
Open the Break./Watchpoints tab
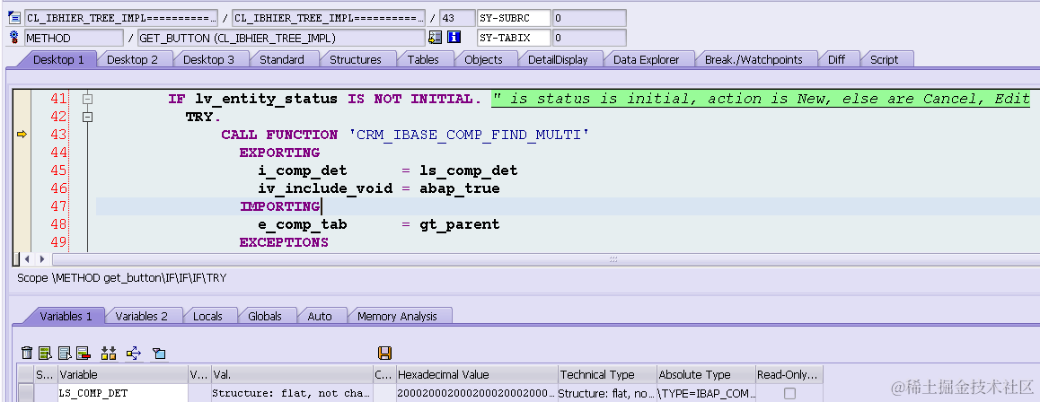point(753,59)
